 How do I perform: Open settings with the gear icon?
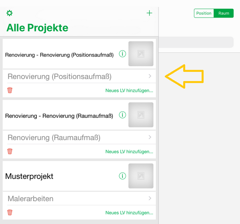click(10, 13)
